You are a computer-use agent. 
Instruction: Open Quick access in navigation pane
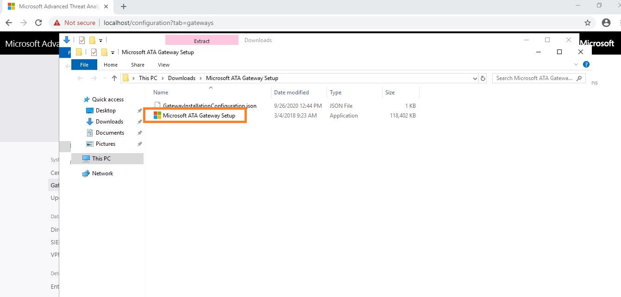coord(108,99)
